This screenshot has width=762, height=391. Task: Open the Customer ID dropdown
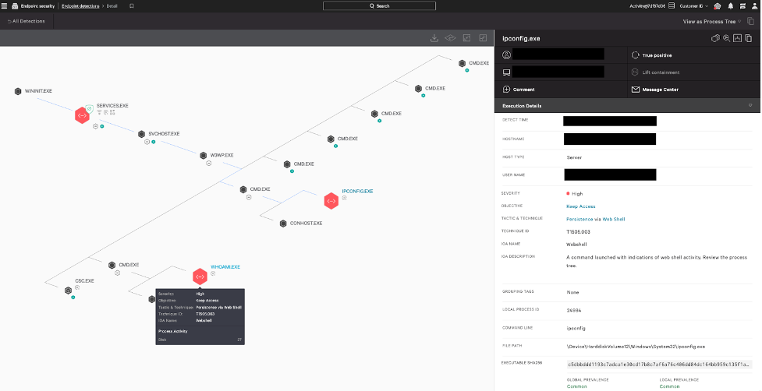point(693,5)
